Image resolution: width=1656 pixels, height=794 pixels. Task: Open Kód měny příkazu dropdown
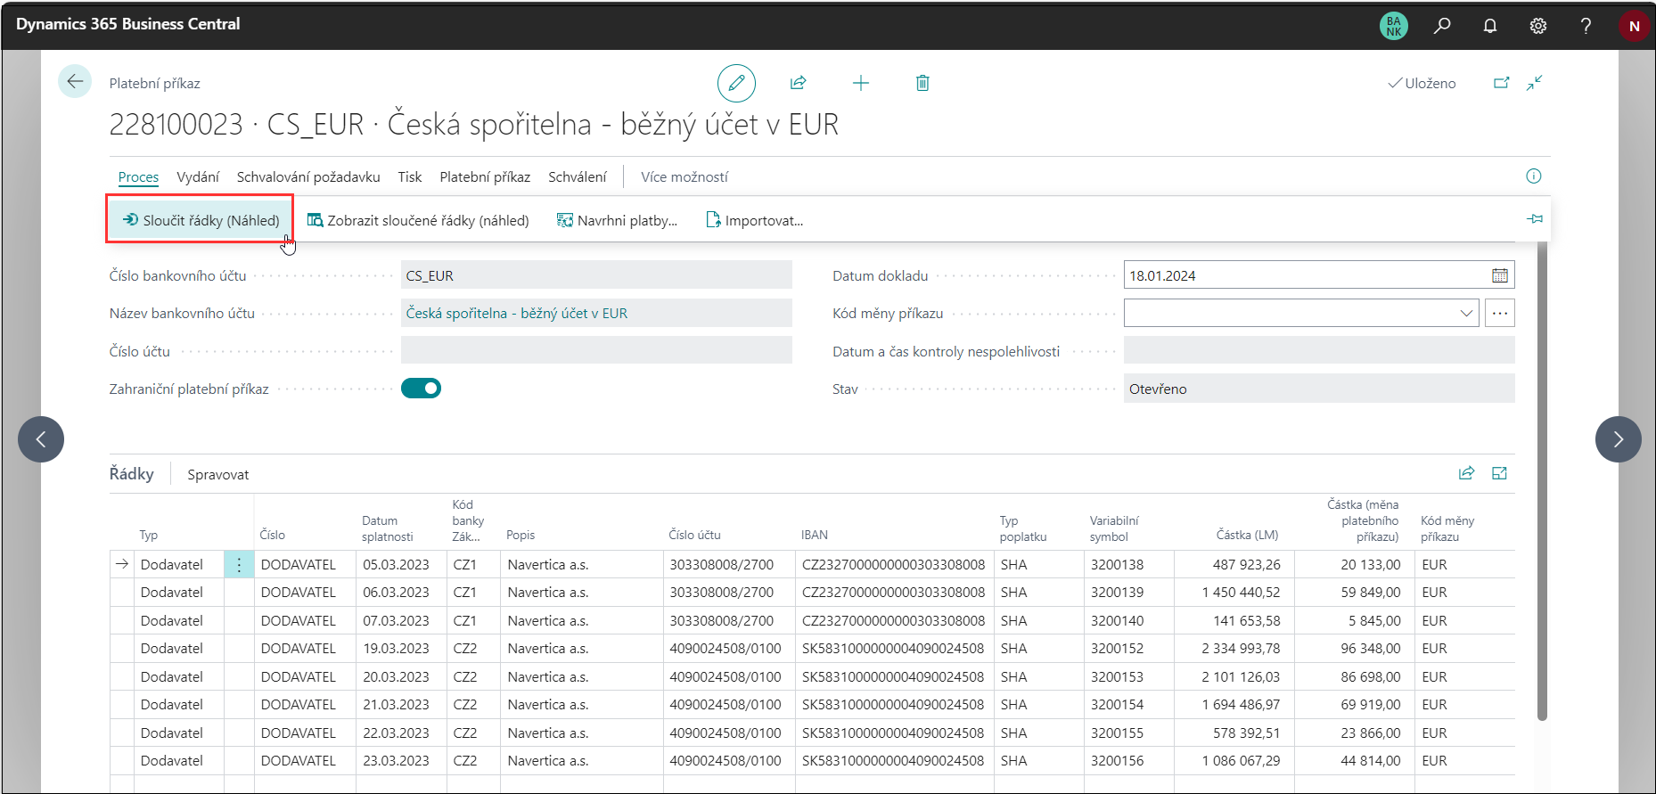click(x=1466, y=313)
